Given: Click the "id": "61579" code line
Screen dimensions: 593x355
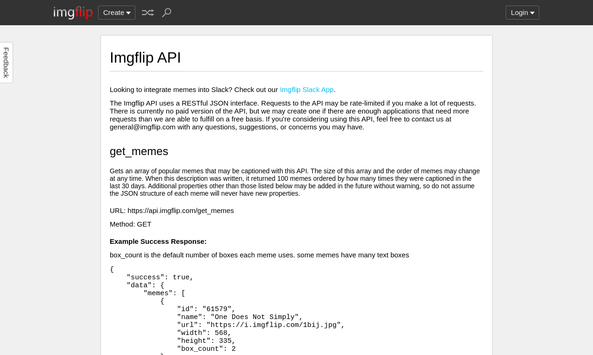Looking at the screenshot, I should pos(206,309).
